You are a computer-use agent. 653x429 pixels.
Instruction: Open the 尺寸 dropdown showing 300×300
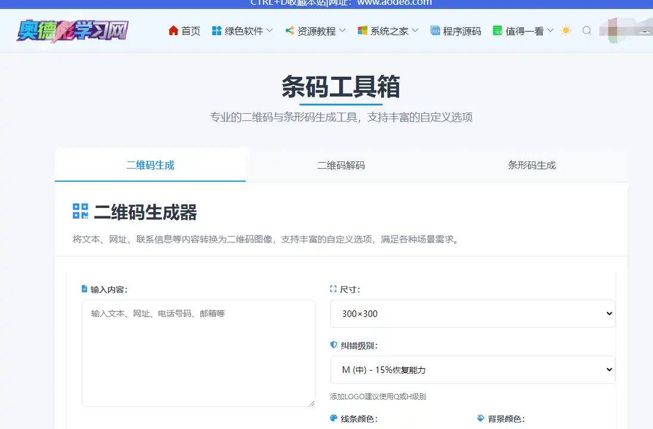tap(472, 313)
